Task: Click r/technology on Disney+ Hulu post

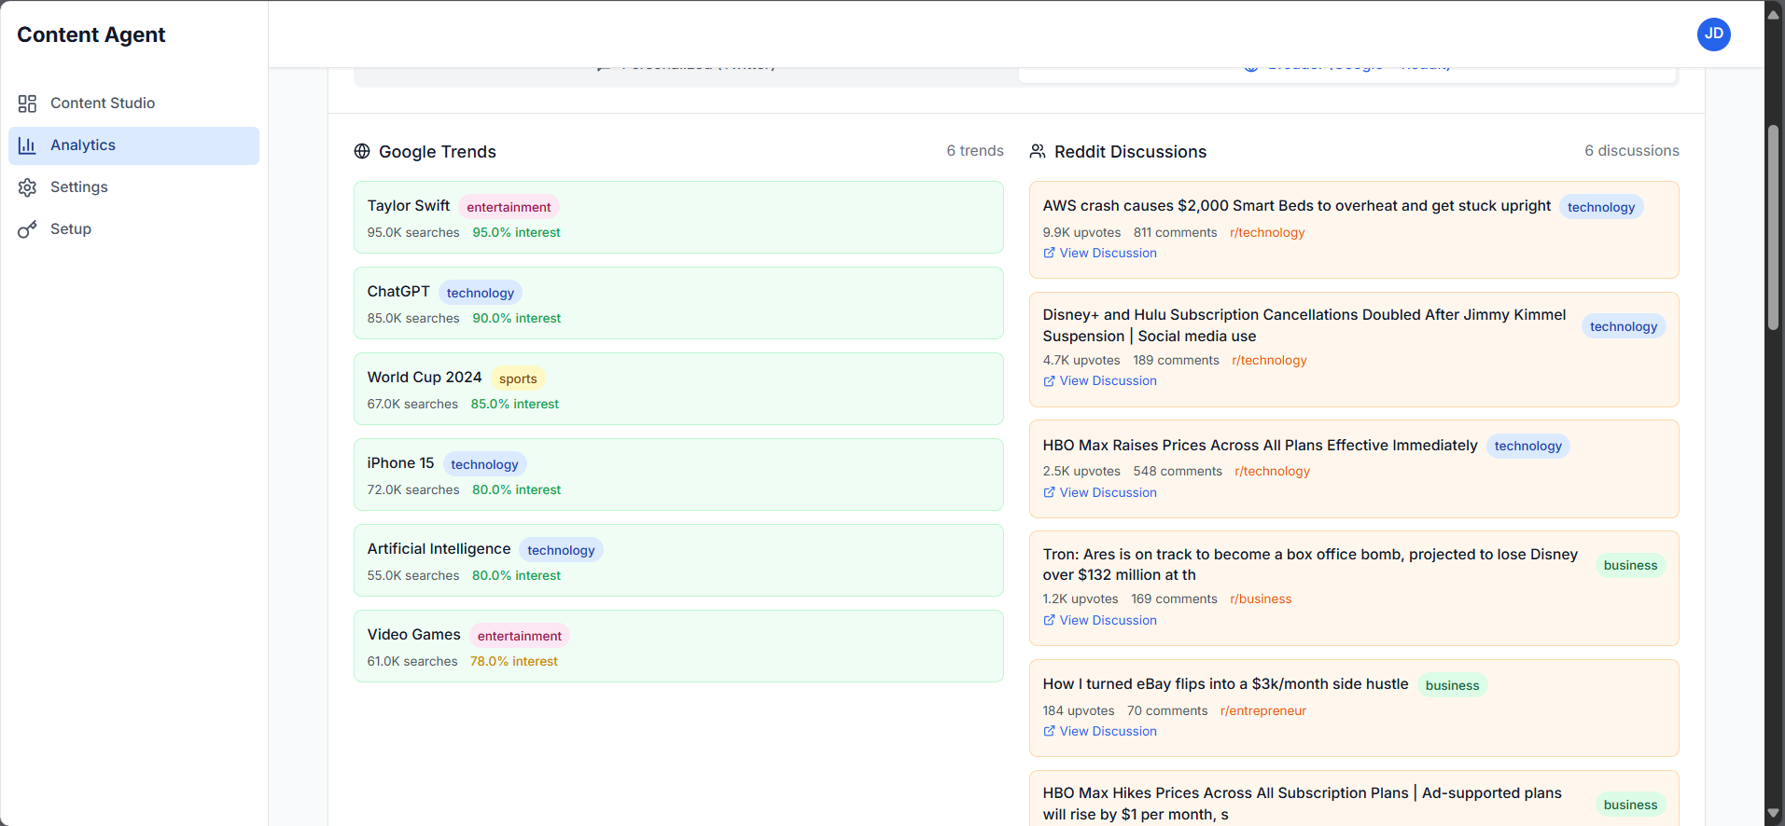Action: 1269,360
